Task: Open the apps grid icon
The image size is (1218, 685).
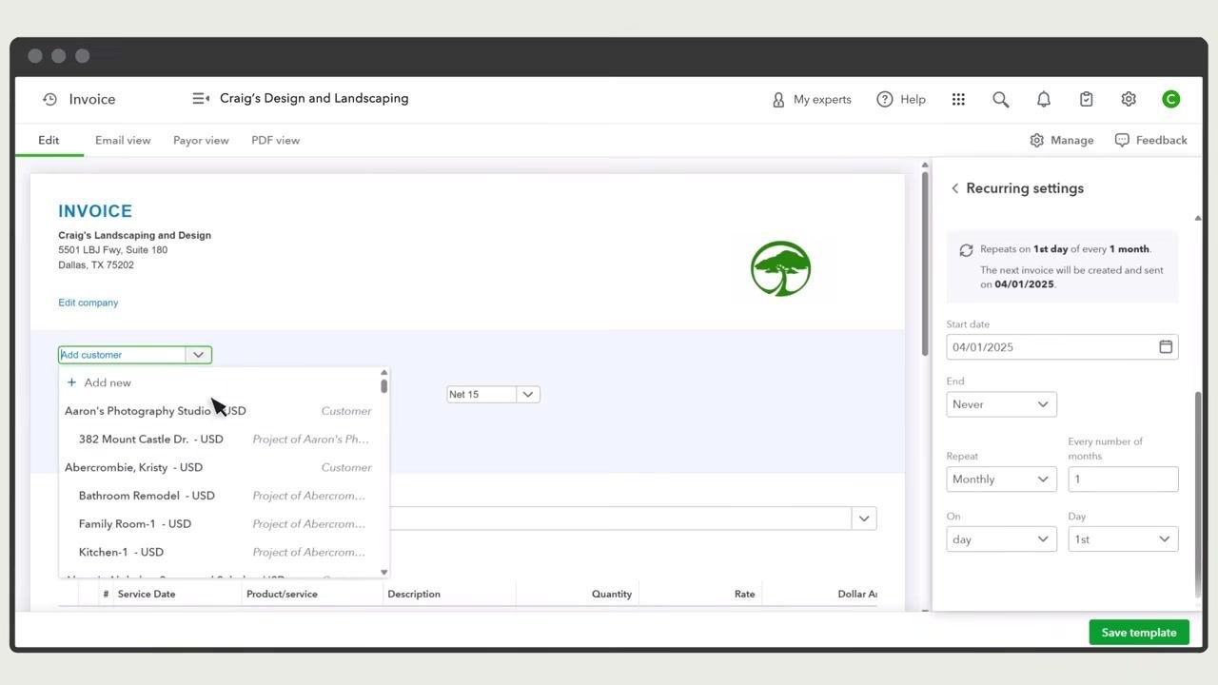Action: pos(958,99)
